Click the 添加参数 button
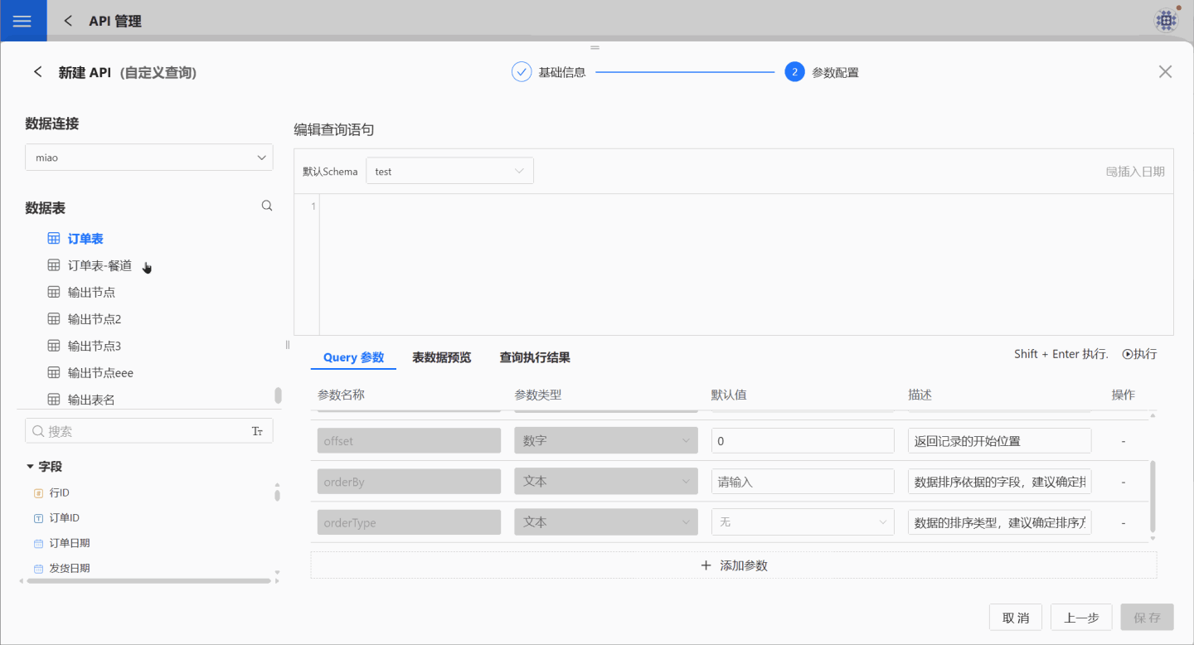 point(734,565)
